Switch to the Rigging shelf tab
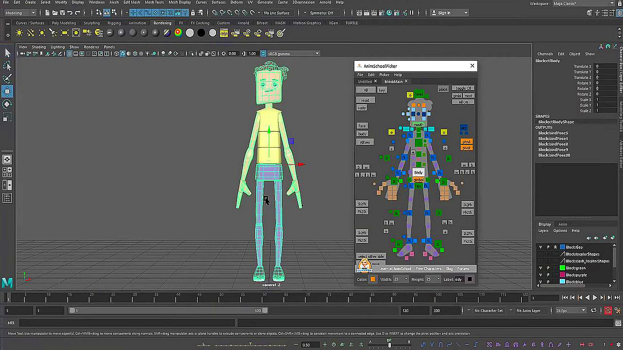Screen dimensions: 623x350 coord(114,23)
